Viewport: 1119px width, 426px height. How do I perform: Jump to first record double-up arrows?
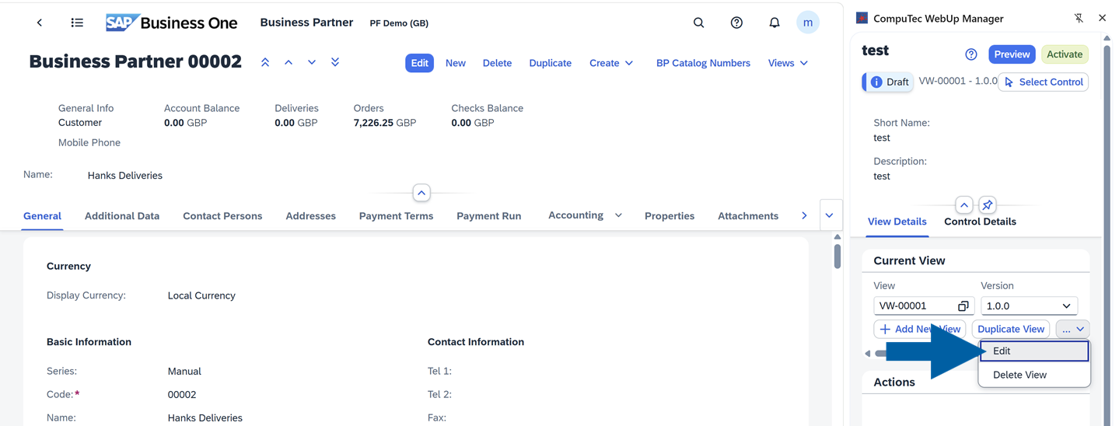pyautogui.click(x=265, y=62)
